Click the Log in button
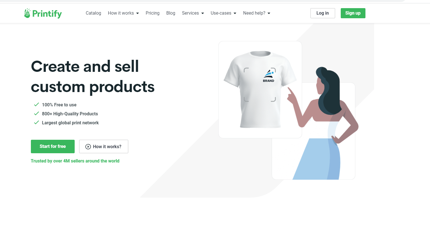This screenshot has height=229, width=430. click(x=323, y=13)
